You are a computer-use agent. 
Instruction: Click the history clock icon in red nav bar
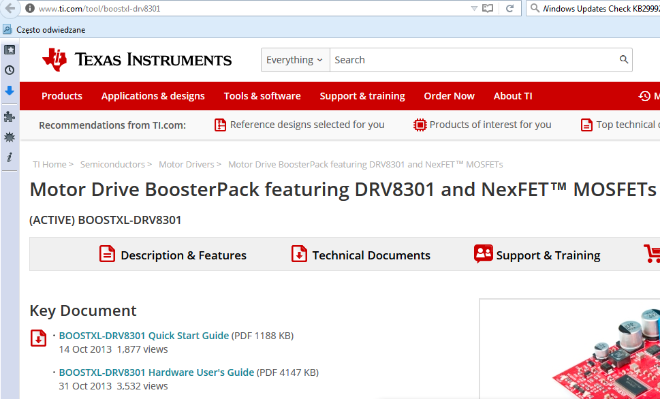[x=644, y=96]
